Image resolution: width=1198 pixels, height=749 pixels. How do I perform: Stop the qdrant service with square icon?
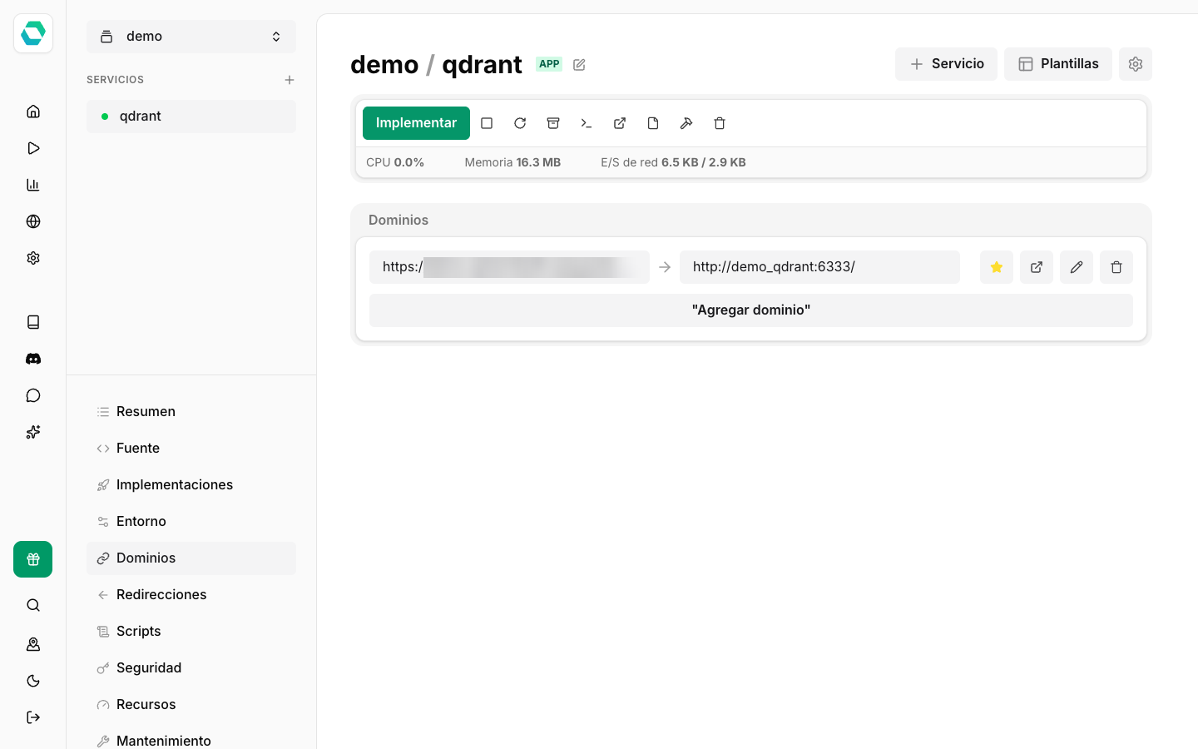(487, 123)
